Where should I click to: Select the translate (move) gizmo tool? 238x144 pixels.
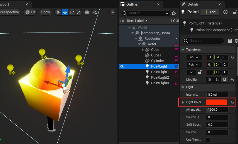[65, 12]
